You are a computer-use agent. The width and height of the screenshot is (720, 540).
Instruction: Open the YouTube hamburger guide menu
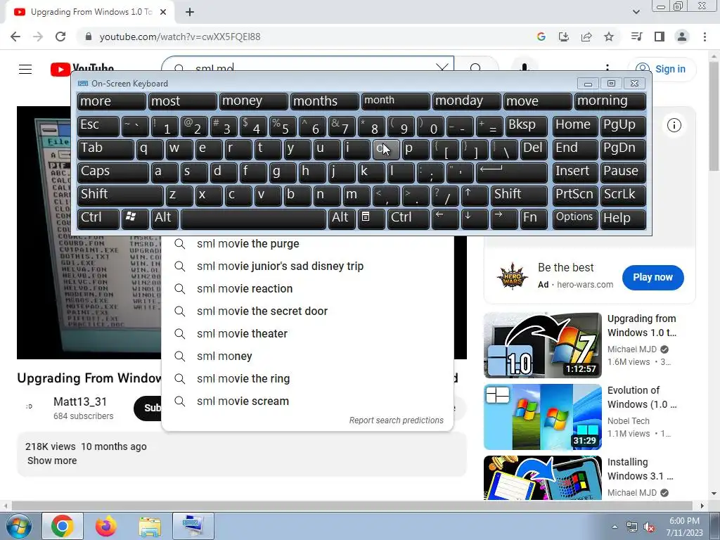click(x=25, y=69)
